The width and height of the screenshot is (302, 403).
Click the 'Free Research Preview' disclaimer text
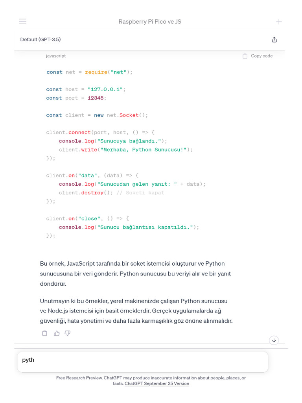[x=151, y=378]
